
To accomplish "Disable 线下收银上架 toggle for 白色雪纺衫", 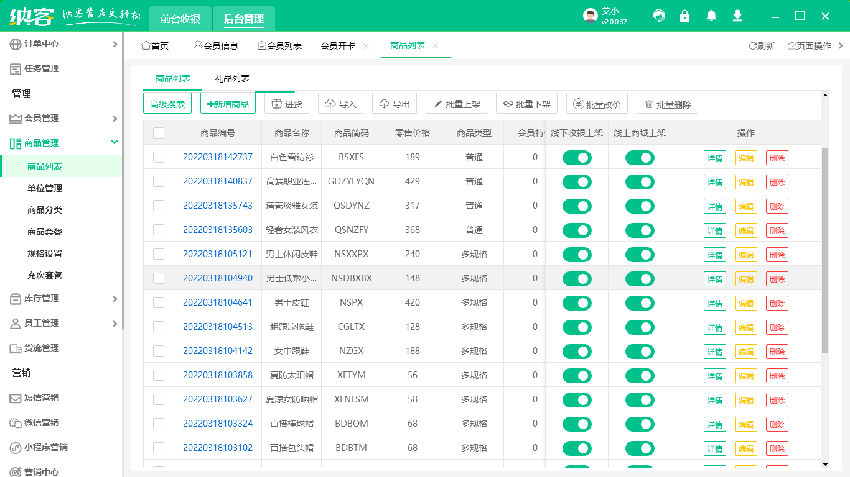I will pyautogui.click(x=577, y=157).
